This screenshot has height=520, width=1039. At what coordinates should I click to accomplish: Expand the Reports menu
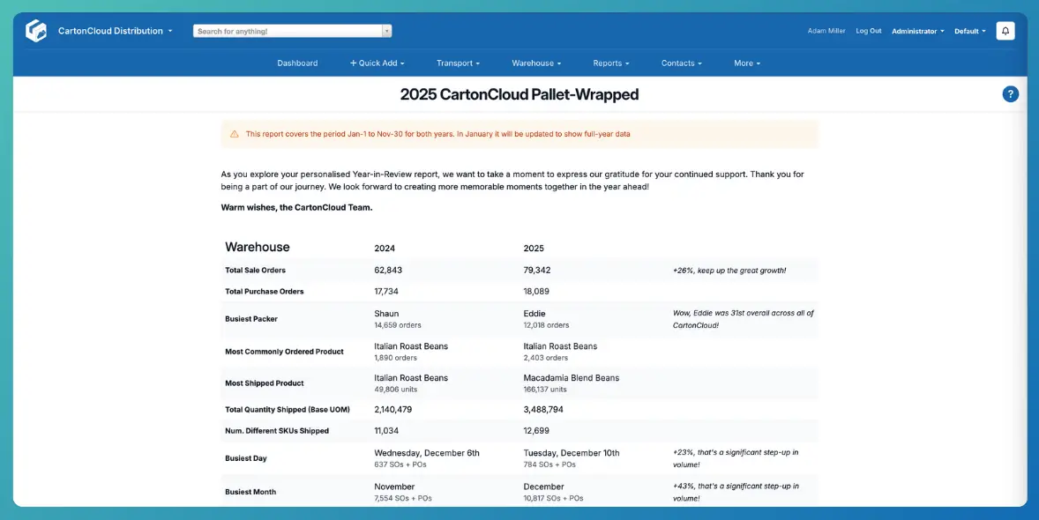click(611, 63)
